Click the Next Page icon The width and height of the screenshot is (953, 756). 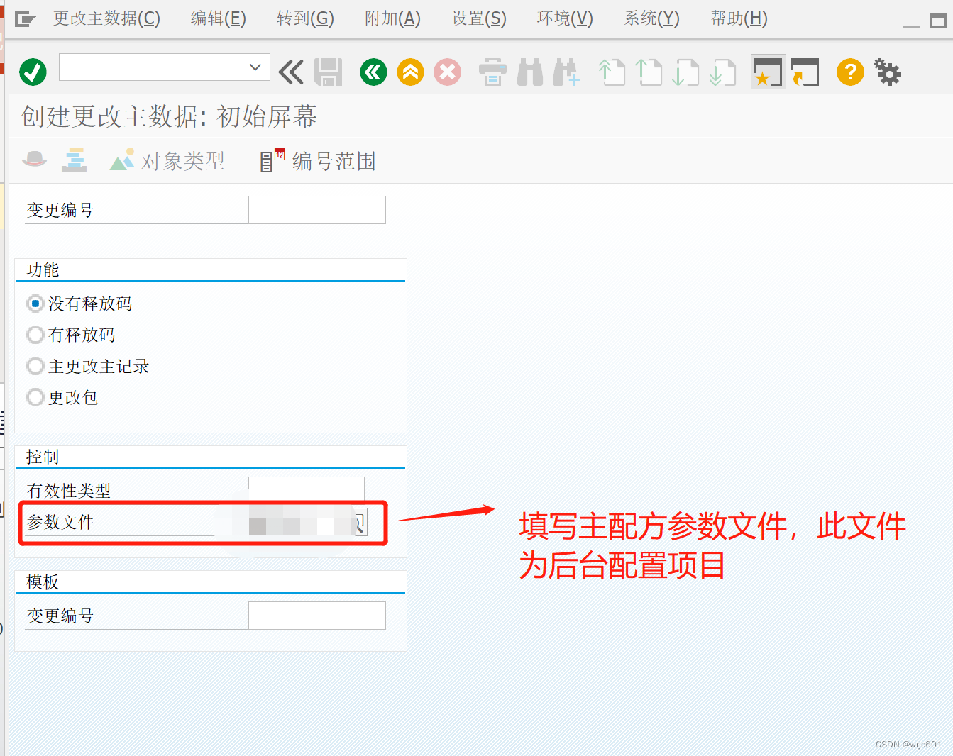[x=685, y=72]
